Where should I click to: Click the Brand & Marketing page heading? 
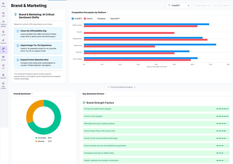tap(29, 6)
